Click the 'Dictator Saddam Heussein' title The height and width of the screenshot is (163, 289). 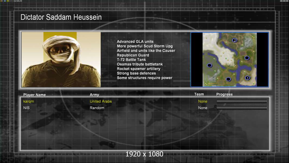61,17
